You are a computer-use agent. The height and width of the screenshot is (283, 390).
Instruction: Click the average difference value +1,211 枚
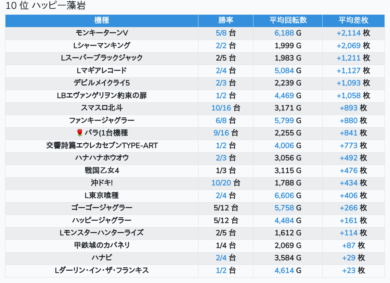click(x=353, y=58)
